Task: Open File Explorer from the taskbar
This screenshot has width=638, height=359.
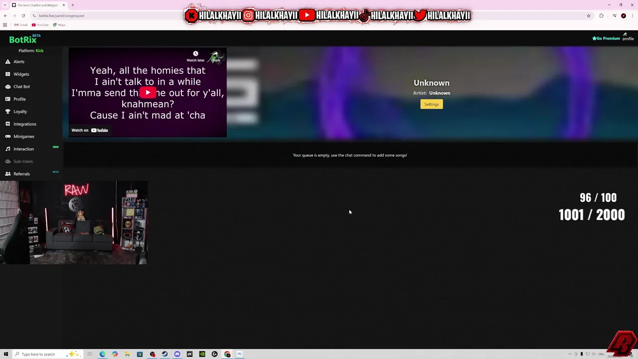Action: (x=127, y=354)
